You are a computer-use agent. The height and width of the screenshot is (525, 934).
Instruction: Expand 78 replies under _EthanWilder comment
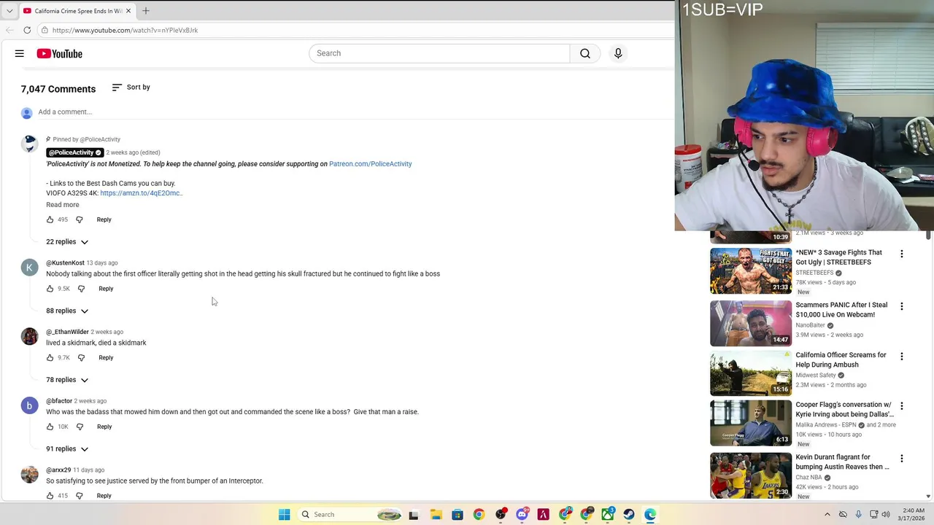(67, 380)
